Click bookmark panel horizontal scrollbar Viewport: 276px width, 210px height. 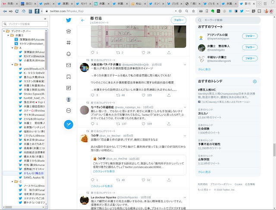click(x=8, y=207)
